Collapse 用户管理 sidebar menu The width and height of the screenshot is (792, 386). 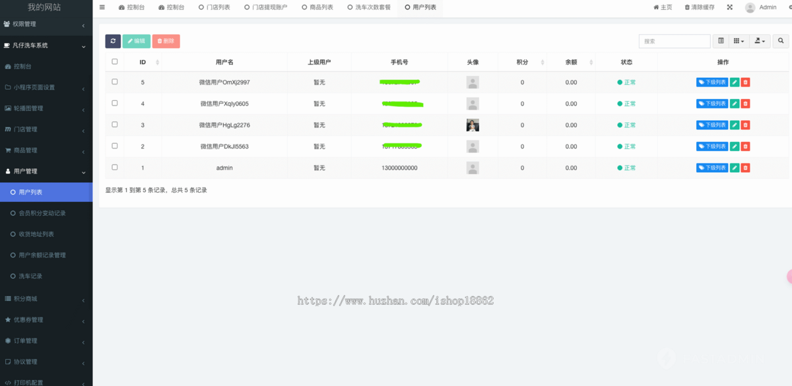[x=46, y=171]
